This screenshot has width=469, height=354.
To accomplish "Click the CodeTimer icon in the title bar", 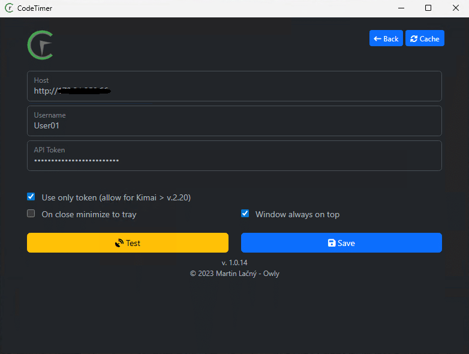I will point(10,8).
